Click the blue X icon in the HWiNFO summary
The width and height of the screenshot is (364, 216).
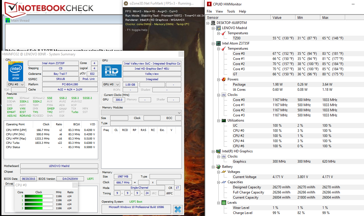point(178,210)
